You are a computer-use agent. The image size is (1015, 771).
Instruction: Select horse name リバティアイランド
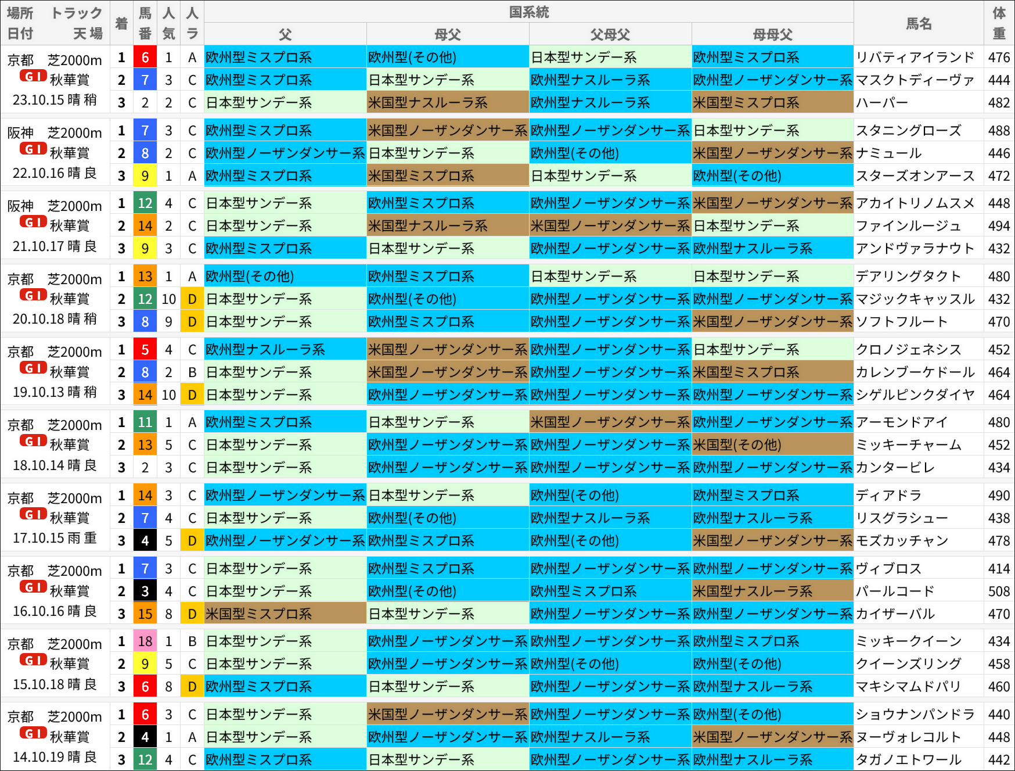pyautogui.click(x=915, y=58)
